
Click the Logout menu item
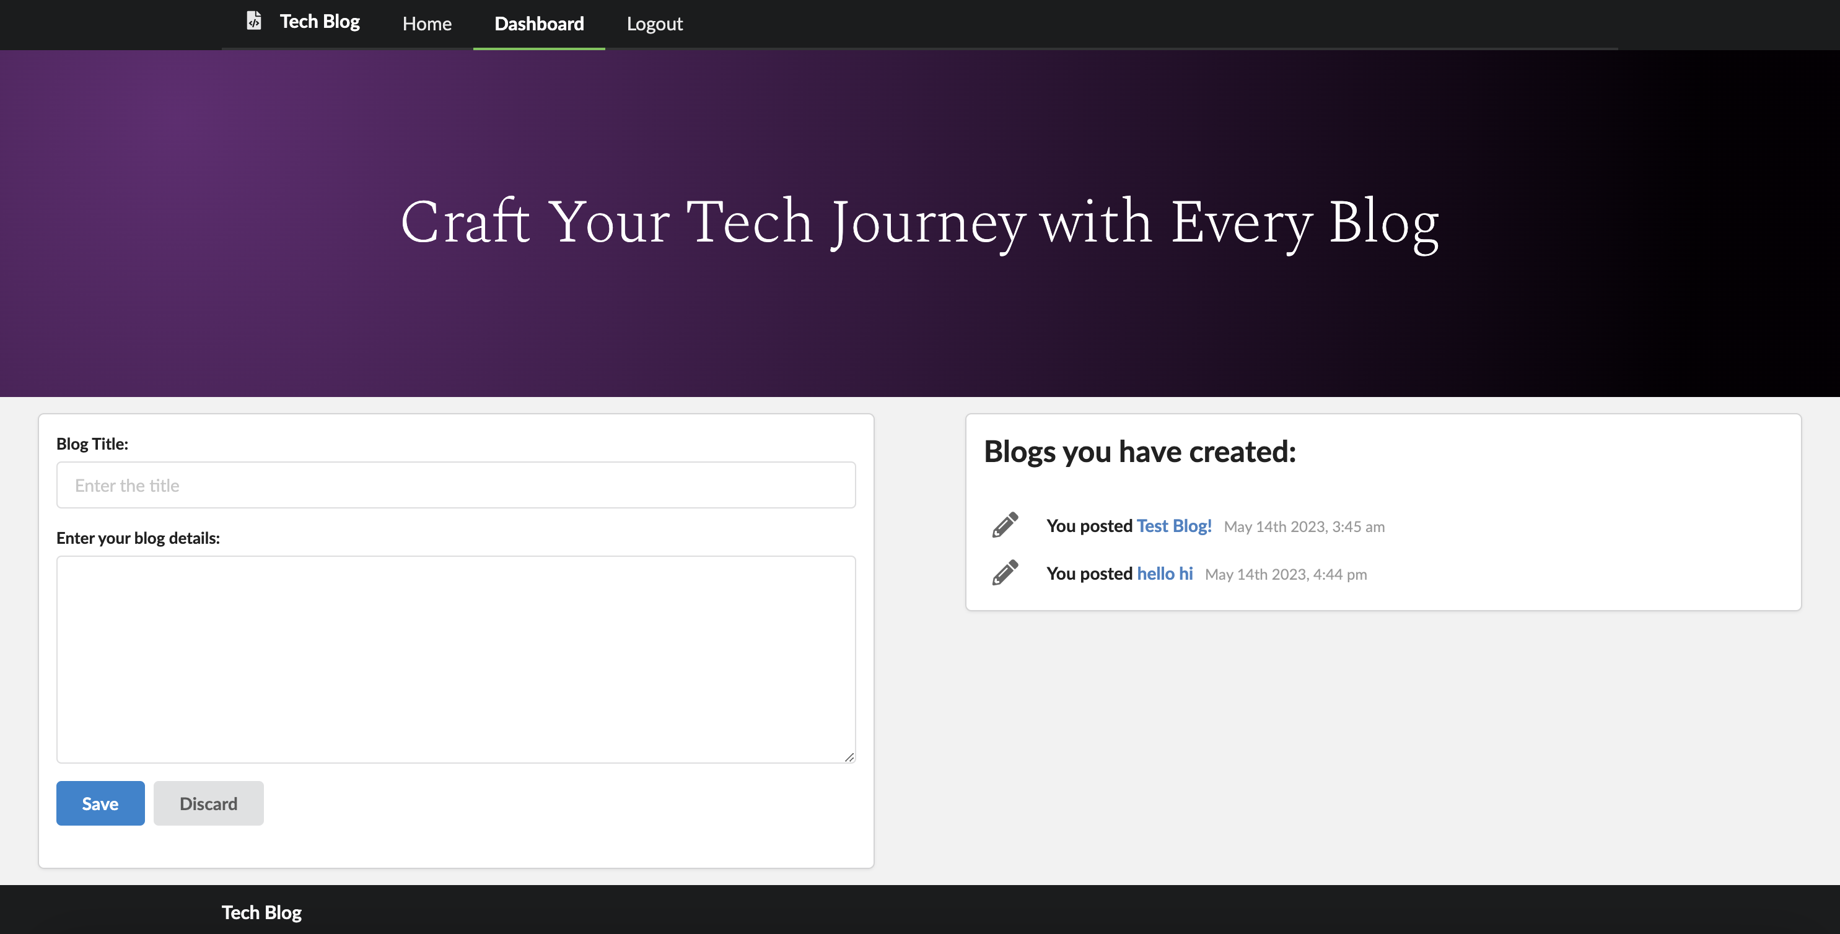[x=654, y=24]
